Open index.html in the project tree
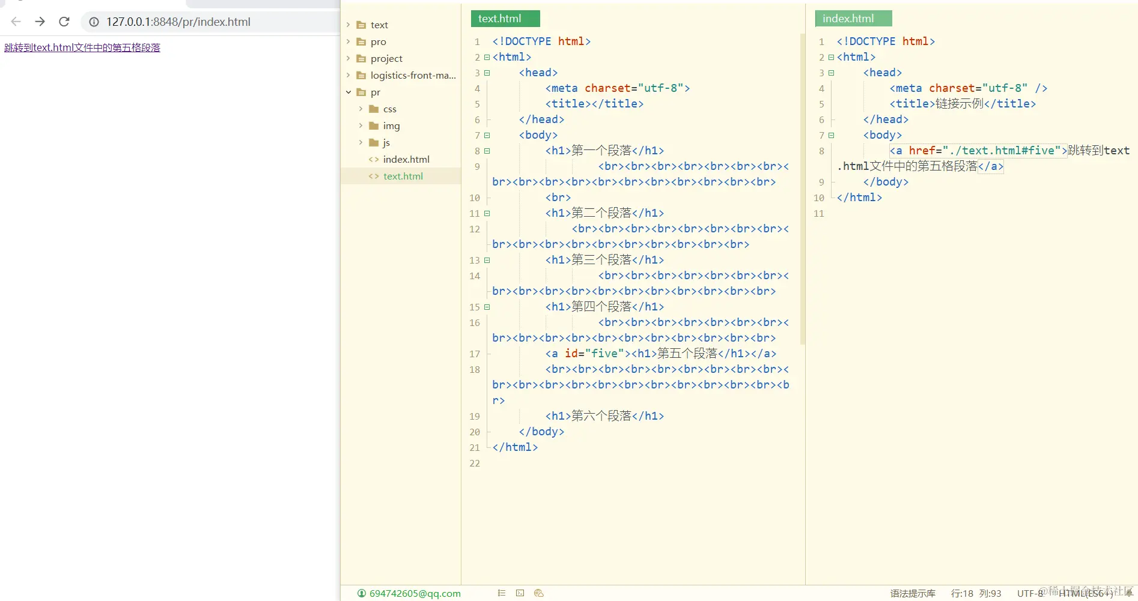1138x601 pixels. click(406, 160)
